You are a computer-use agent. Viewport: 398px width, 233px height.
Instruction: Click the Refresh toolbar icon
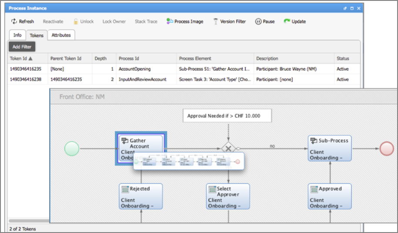(x=14, y=21)
